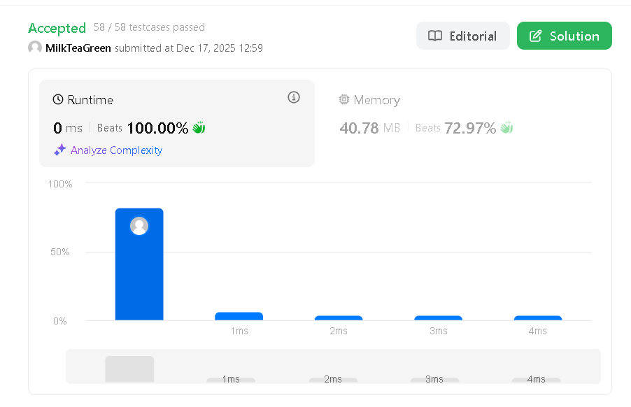The height and width of the screenshot is (407, 631).
Task: Open MilkTeaGreen's profile username link
Action: pos(78,48)
